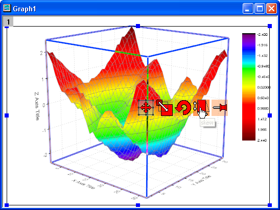Grab the top-middle blue selection handle
Image resolution: width=280 pixels, height=210 pixels.
[x=138, y=26]
